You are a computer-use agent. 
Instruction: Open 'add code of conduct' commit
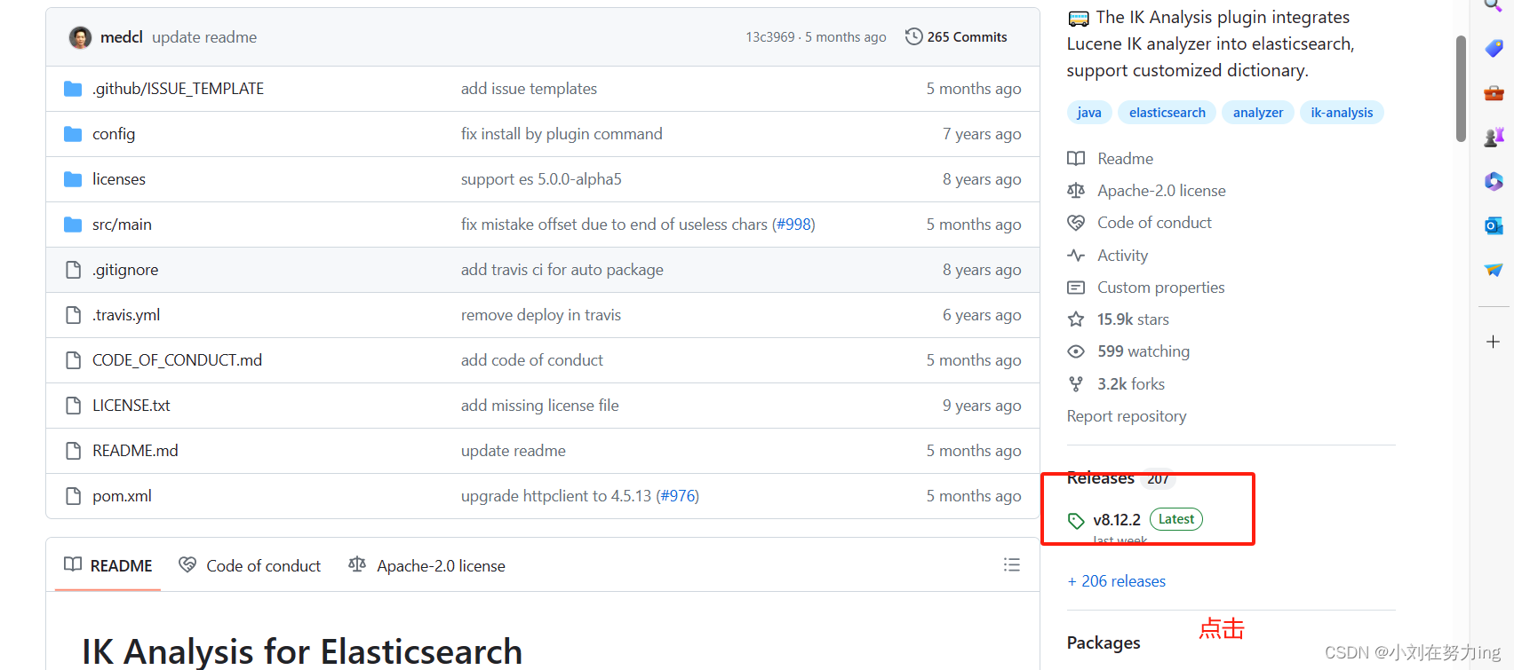tap(532, 360)
